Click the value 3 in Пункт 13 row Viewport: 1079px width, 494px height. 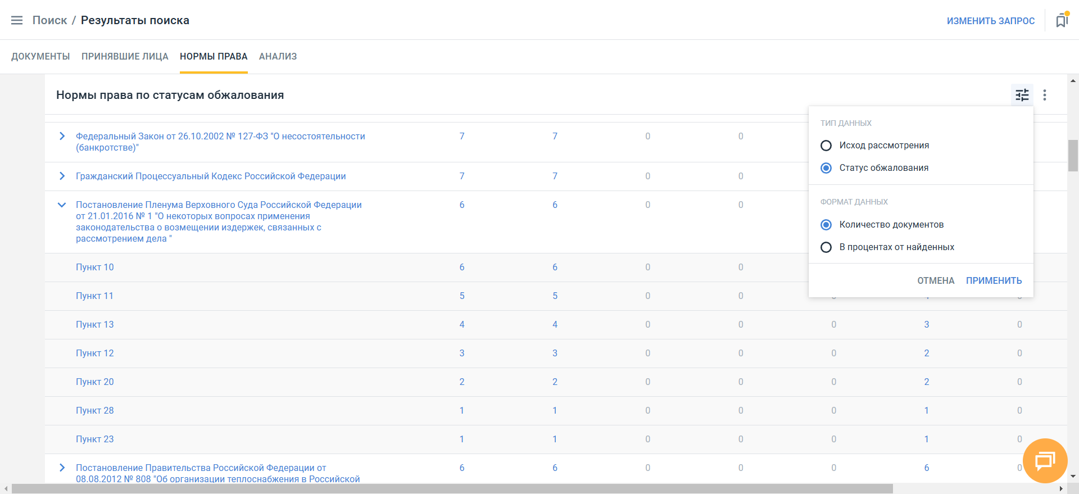pyautogui.click(x=927, y=324)
